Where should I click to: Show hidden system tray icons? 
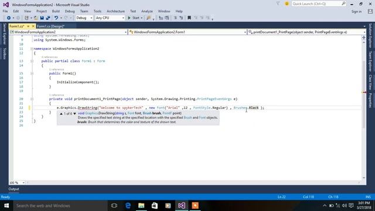[325, 206]
